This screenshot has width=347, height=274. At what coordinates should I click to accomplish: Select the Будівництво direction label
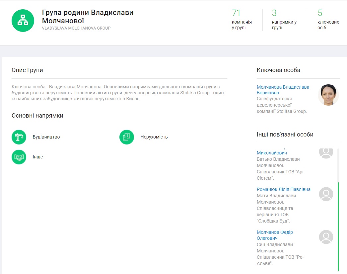point(46,137)
